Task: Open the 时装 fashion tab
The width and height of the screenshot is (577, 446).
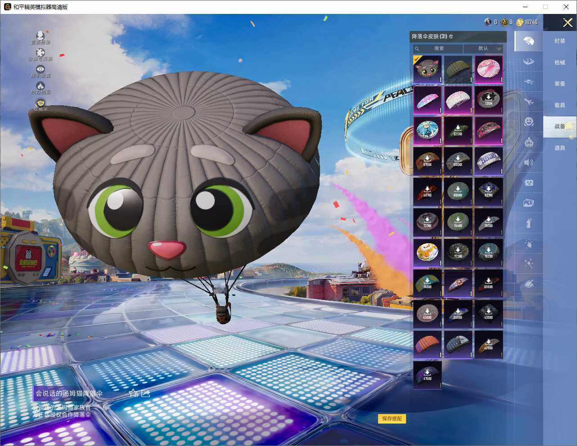Action: point(559,41)
